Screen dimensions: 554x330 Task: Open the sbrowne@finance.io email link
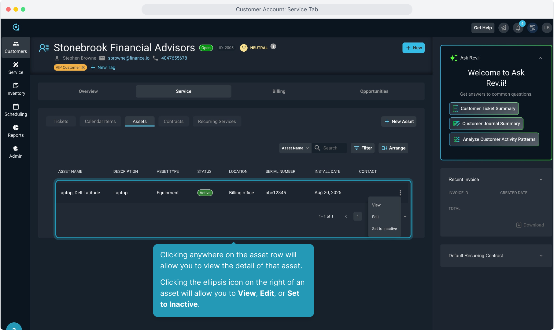tap(129, 58)
